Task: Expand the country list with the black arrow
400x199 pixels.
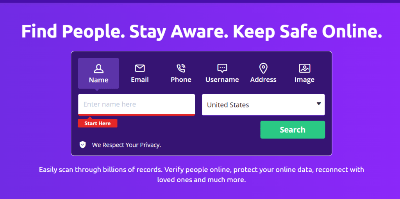Action: coord(319,104)
